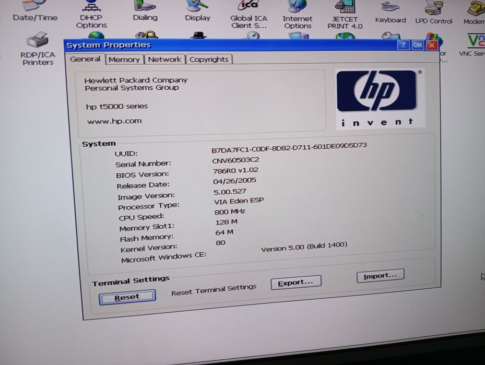Click the UUID value B7DA7FC1-C0DF-8D82-D711-601DE09D5D73
Viewport: 485px width, 365px height.
click(x=289, y=148)
